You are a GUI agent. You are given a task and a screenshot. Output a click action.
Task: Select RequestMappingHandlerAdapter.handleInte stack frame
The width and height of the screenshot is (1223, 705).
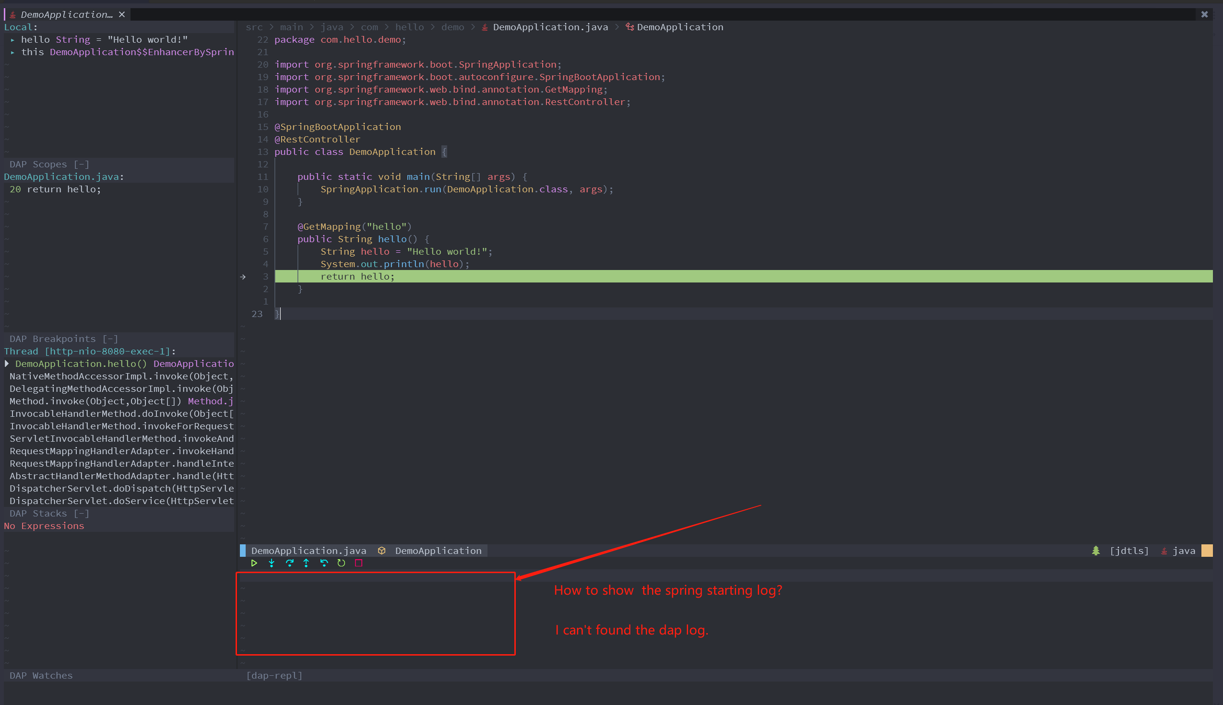(x=121, y=464)
